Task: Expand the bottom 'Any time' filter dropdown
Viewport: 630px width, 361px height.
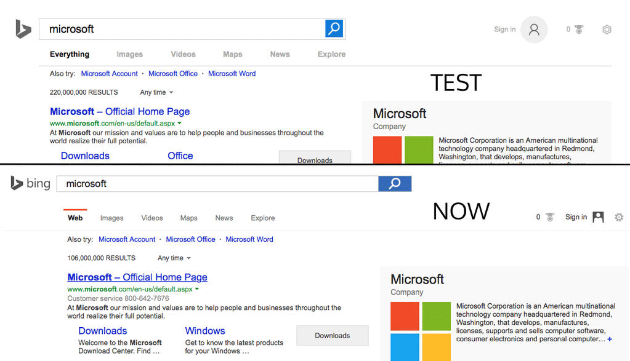Action: (x=174, y=258)
